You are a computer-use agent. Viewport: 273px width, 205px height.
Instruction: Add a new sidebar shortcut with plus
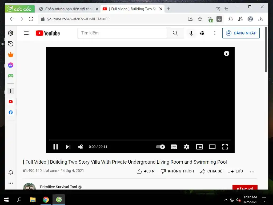coord(11,91)
